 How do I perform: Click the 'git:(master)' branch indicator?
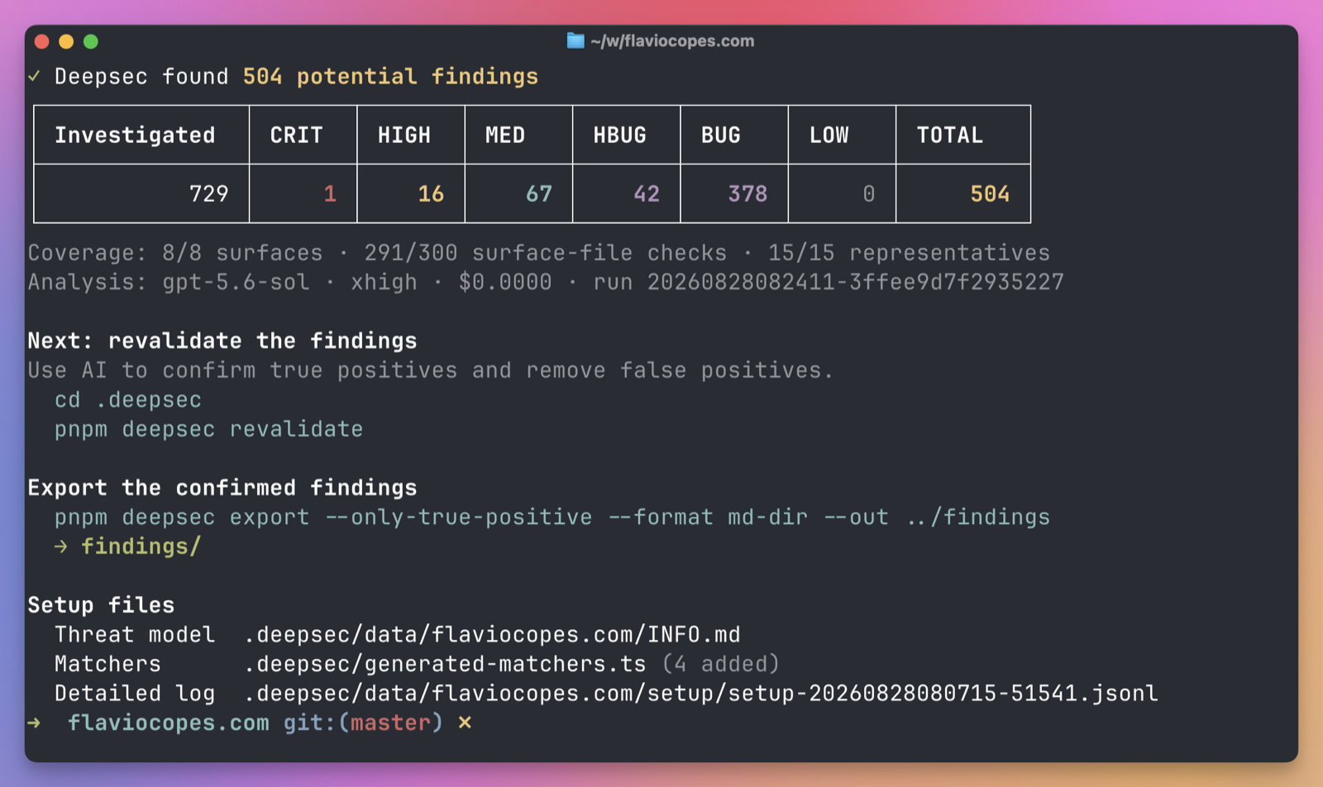coord(364,723)
